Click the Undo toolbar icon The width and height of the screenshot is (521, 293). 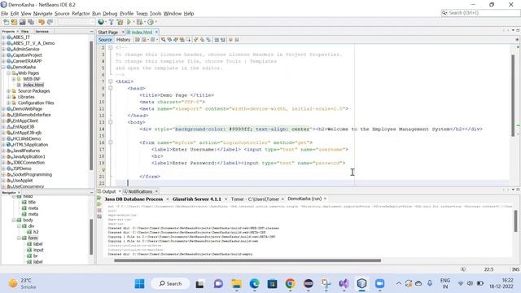point(42,22)
